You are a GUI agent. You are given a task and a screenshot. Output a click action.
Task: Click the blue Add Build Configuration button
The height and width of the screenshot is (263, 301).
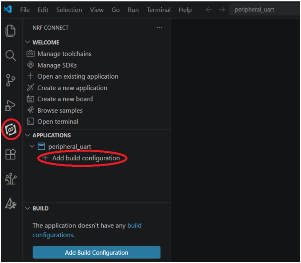[96, 252]
